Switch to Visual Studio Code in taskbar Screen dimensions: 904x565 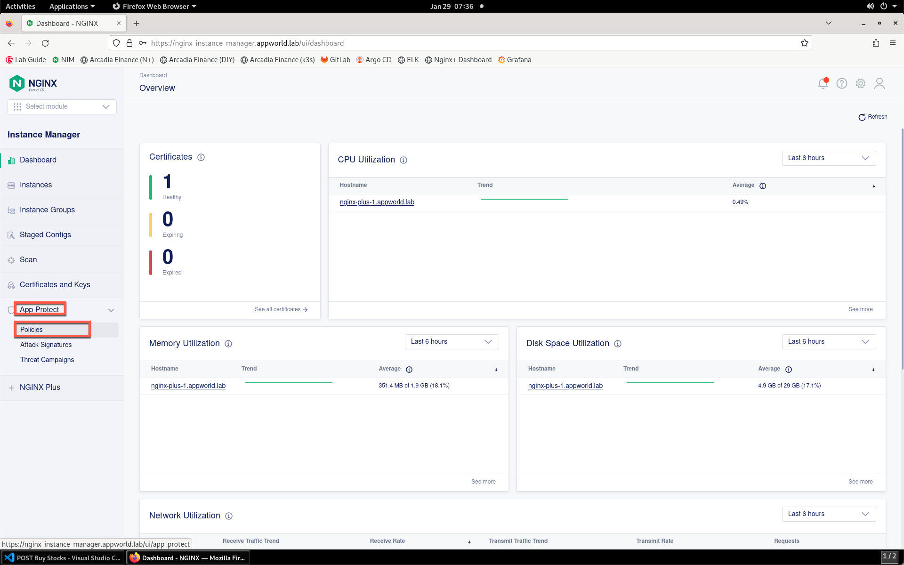click(63, 558)
